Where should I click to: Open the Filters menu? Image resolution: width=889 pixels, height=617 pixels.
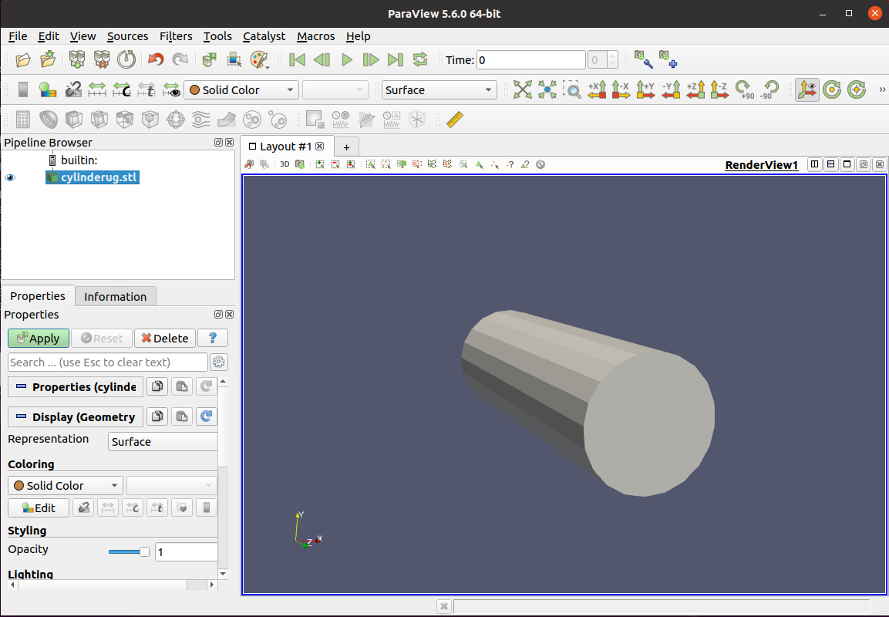tap(176, 35)
